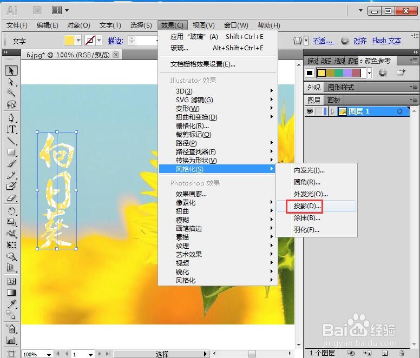Screen dimensions: 420x358
Task: Toggle lock box of 图层 1
Action: pyautogui.click(x=319, y=111)
